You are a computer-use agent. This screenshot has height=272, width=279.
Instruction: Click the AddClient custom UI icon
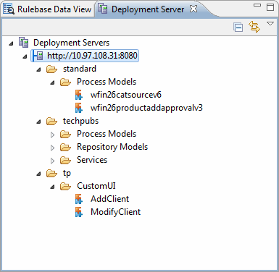click(x=79, y=199)
